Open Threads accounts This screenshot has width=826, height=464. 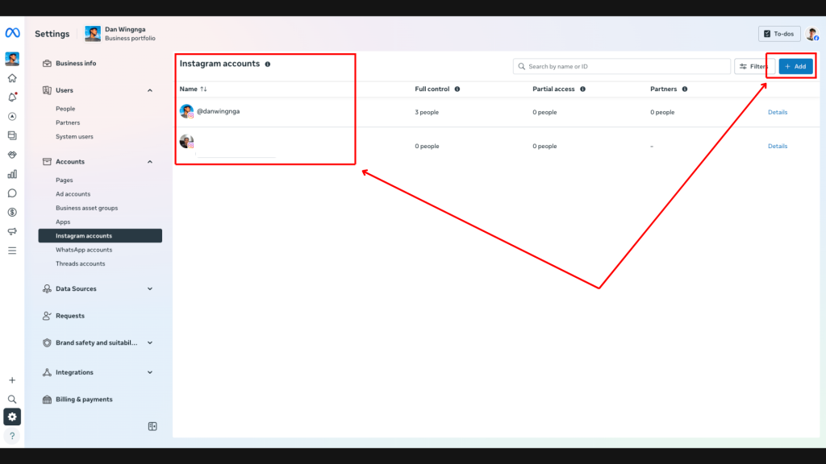(x=80, y=263)
